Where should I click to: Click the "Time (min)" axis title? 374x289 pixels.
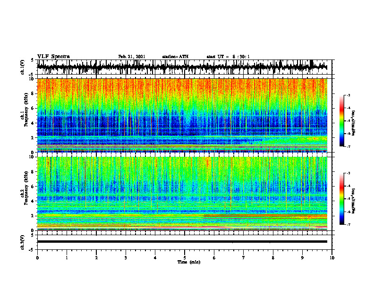pos(189,262)
